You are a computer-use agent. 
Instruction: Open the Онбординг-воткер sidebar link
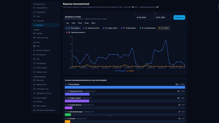[45, 93]
